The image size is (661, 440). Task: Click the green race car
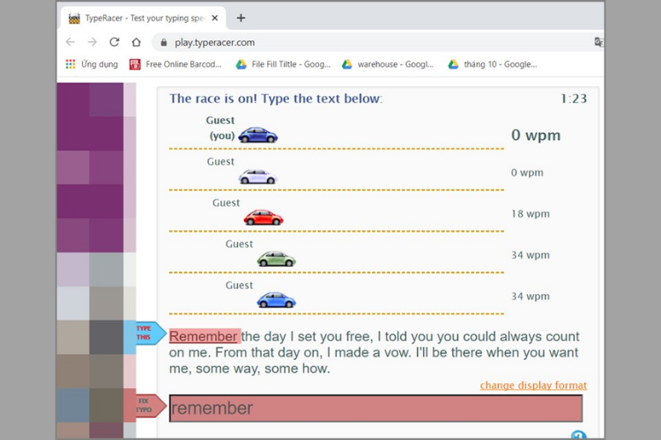(x=276, y=259)
